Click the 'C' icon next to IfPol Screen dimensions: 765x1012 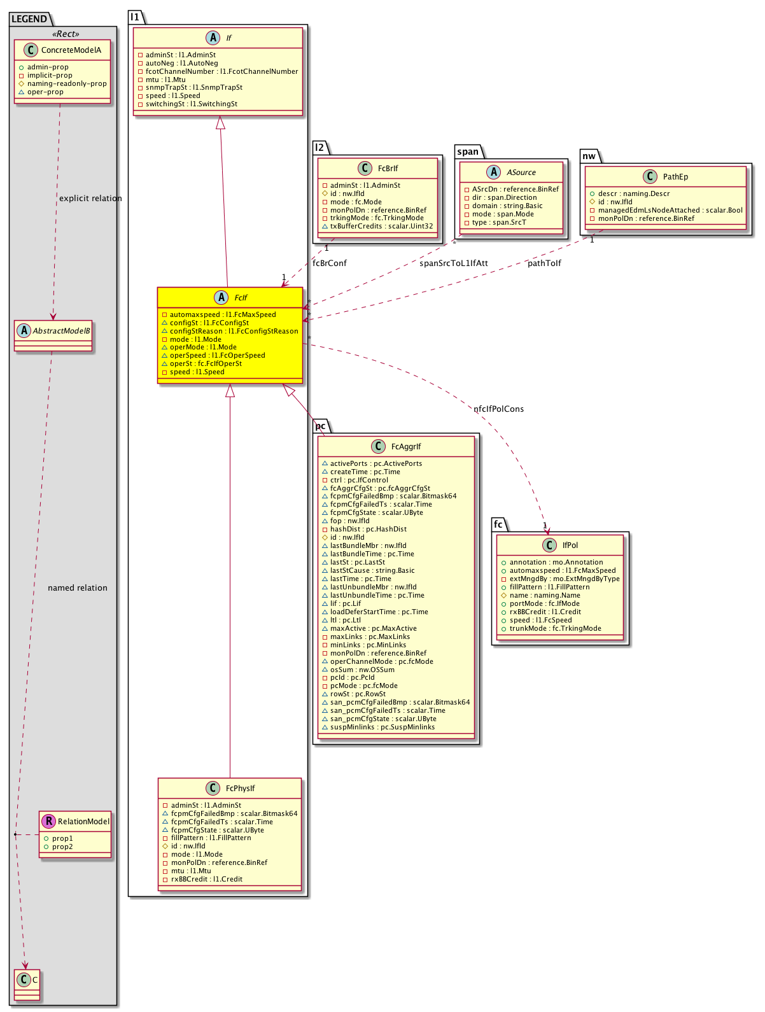550,545
